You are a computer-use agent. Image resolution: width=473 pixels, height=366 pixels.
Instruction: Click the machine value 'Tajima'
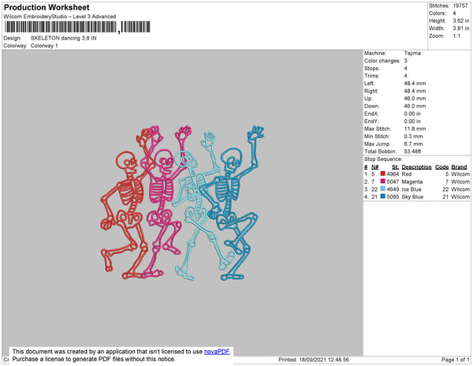coord(412,53)
